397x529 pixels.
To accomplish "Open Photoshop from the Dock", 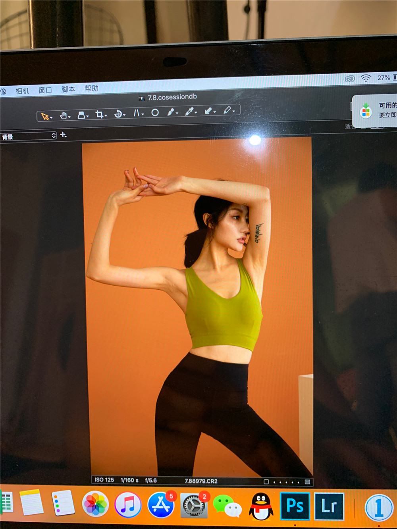I will tap(295, 506).
